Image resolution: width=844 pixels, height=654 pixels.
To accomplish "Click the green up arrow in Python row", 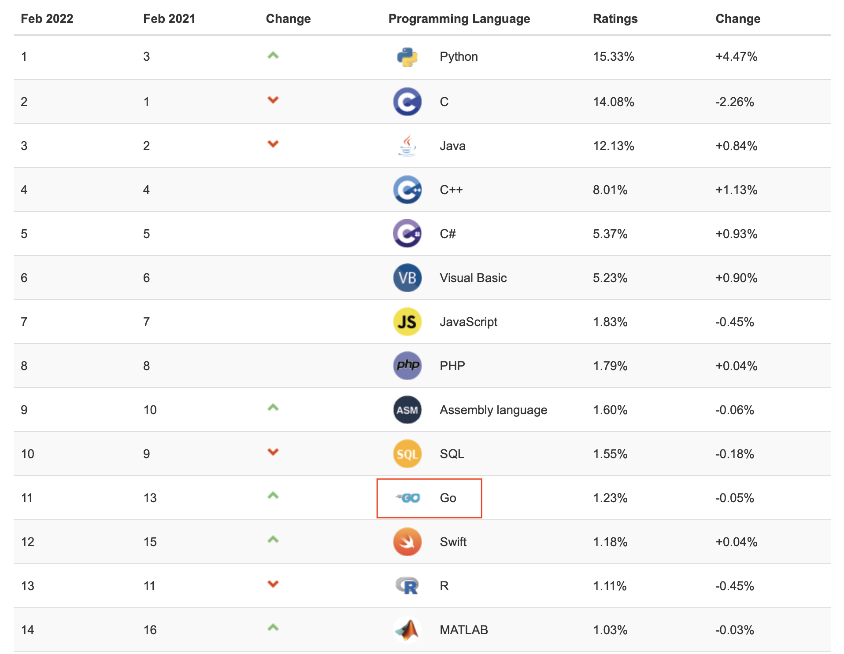I will (273, 55).
